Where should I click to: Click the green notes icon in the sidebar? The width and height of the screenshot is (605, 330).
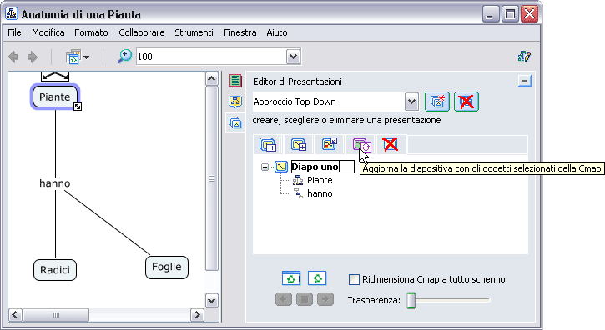point(235,81)
